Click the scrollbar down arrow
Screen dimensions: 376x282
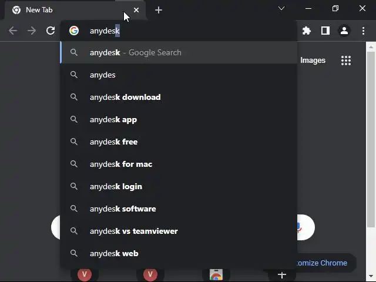(x=371, y=276)
